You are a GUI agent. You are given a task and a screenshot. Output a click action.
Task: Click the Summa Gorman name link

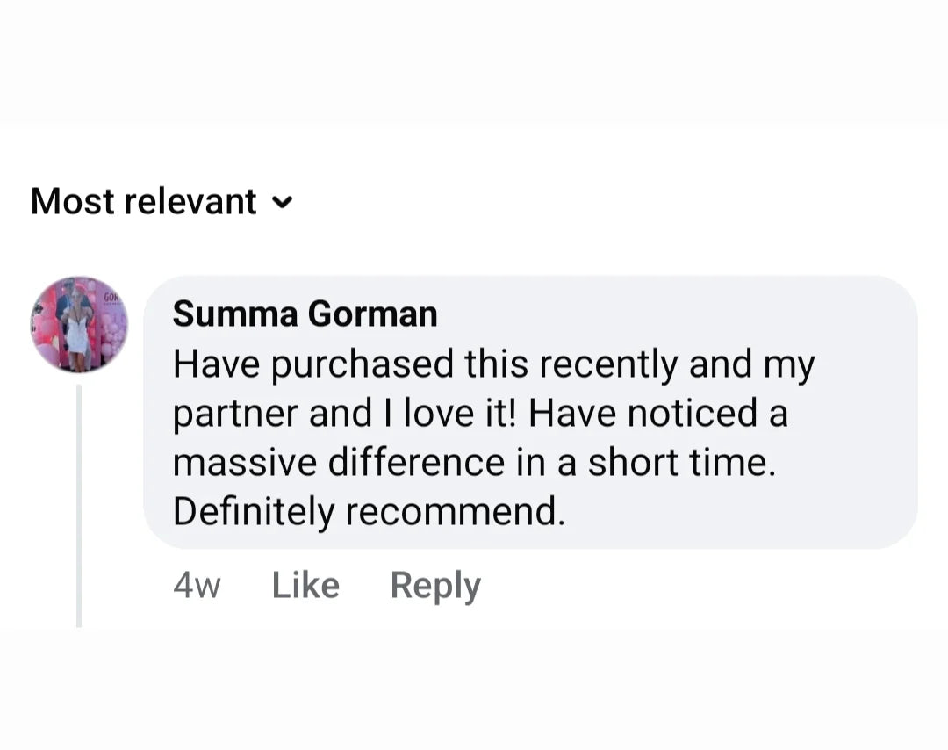click(305, 314)
